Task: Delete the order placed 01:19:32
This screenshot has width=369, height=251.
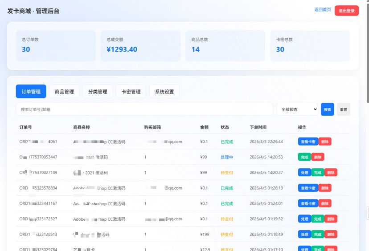Action: [x=331, y=219]
